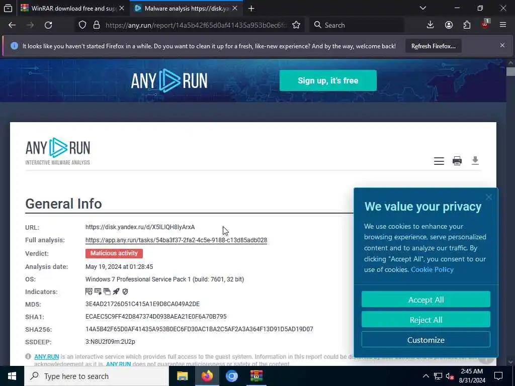Image resolution: width=515 pixels, height=386 pixels.
Task: Open the taskbar clock and date
Action: (472, 376)
